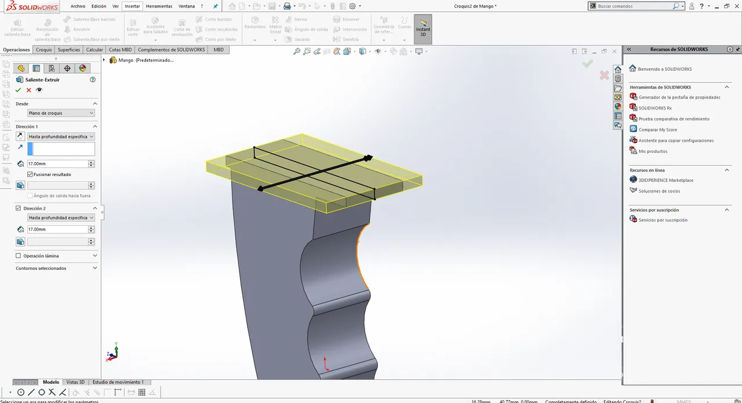Viewport: 742px width, 403px height.
Task: Pin the menu bar with the pushpin
Action: 216,6
